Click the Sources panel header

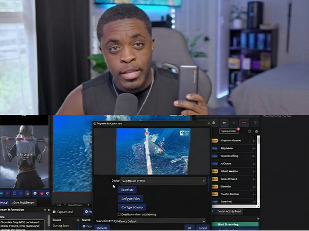pyautogui.click(x=87, y=220)
